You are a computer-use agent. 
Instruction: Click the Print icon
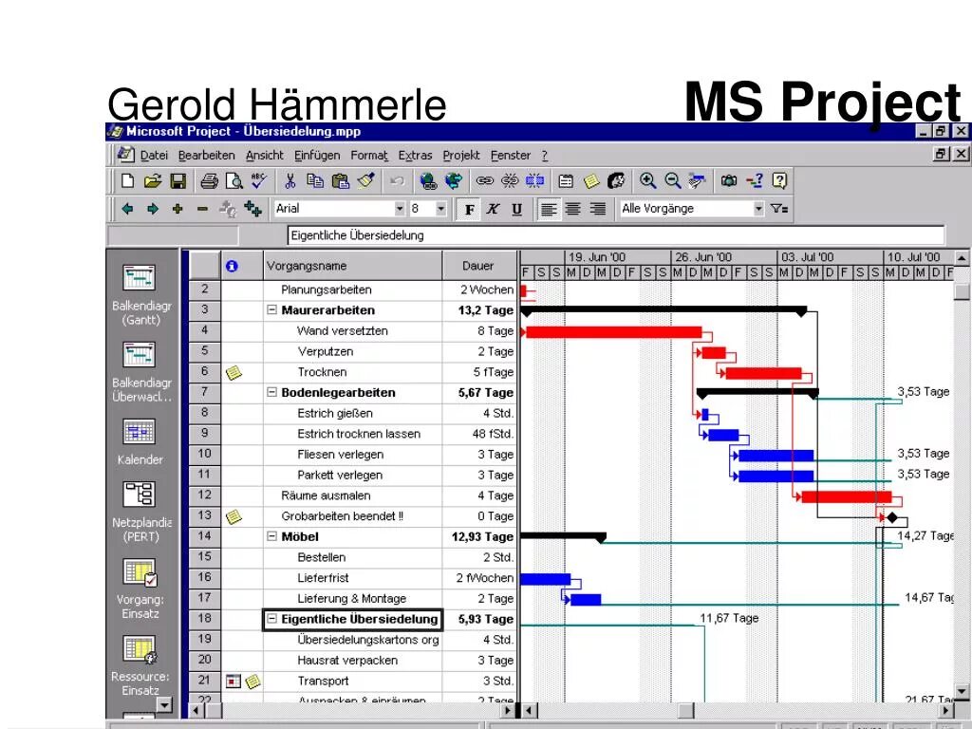(x=209, y=180)
